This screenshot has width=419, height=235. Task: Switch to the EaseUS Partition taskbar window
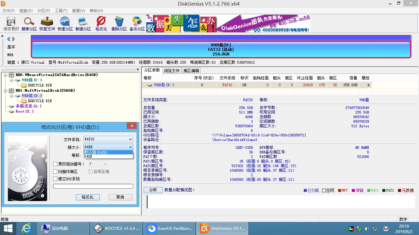[169, 228]
